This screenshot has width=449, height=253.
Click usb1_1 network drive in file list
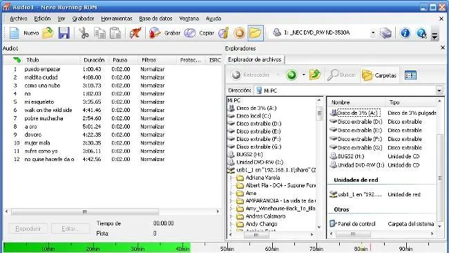pyautogui.click(x=360, y=194)
